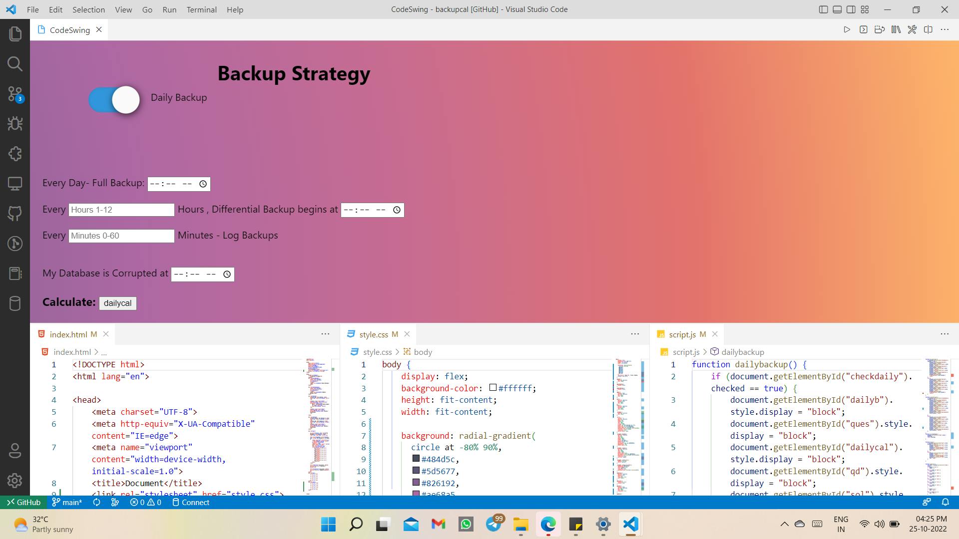Open Accounts menu in activity bar
Image resolution: width=959 pixels, height=539 pixels.
click(x=15, y=451)
